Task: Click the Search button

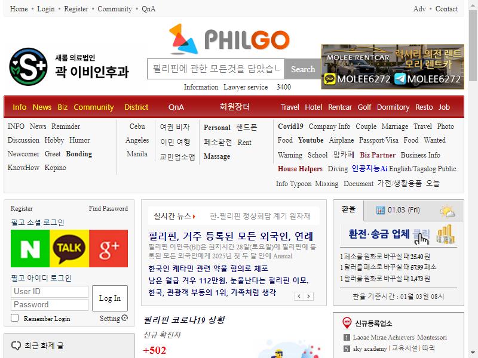Action: click(x=303, y=69)
